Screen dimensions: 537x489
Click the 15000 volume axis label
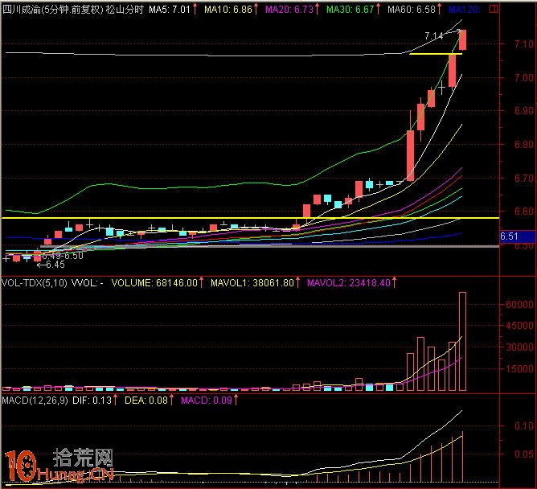click(519, 368)
